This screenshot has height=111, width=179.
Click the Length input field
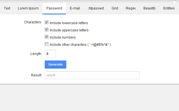[x=50, y=54]
